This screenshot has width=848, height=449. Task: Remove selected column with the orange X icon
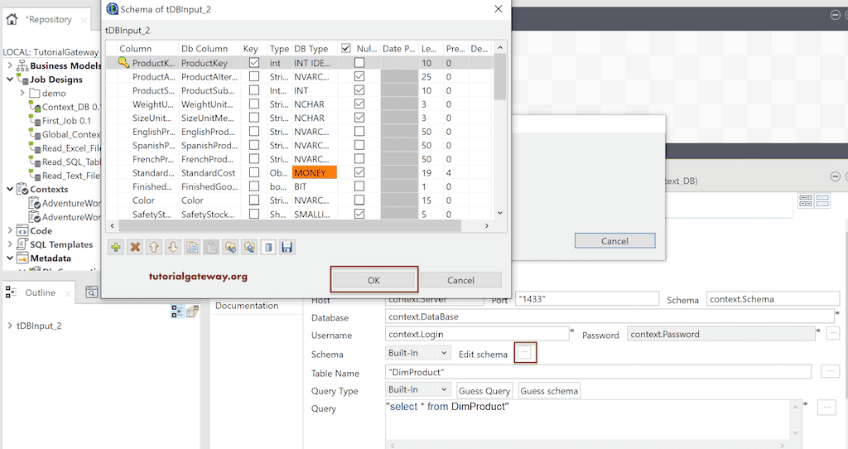point(135,247)
